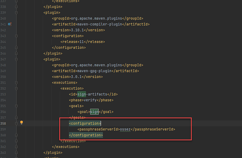Click line number 350 in the gutter
242x158 pixels.
point(3,77)
